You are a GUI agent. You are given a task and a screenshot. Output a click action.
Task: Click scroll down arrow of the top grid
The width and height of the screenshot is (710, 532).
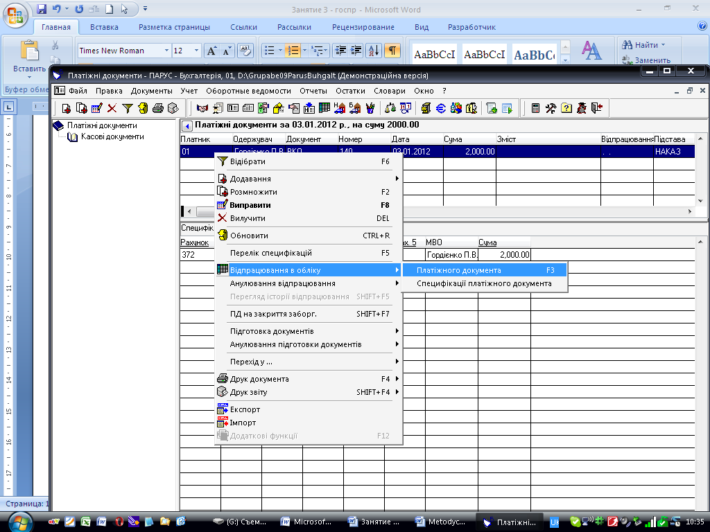click(700, 201)
